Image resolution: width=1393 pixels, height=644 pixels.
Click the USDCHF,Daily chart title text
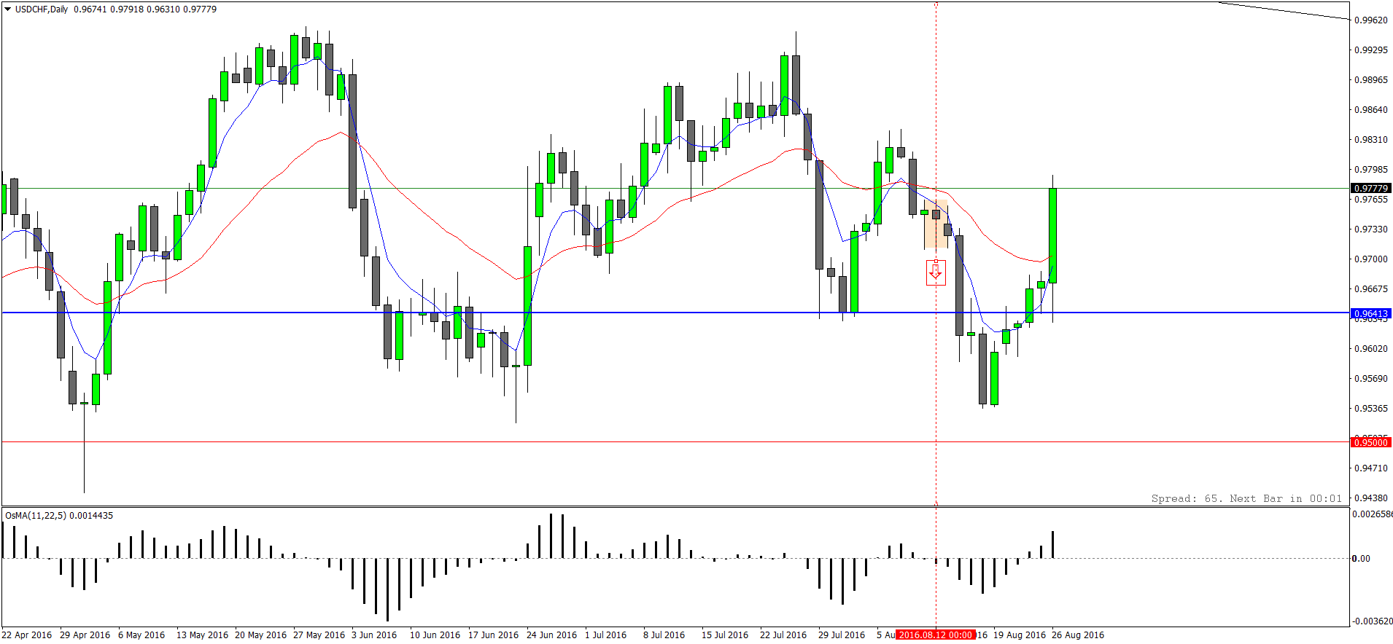[42, 9]
